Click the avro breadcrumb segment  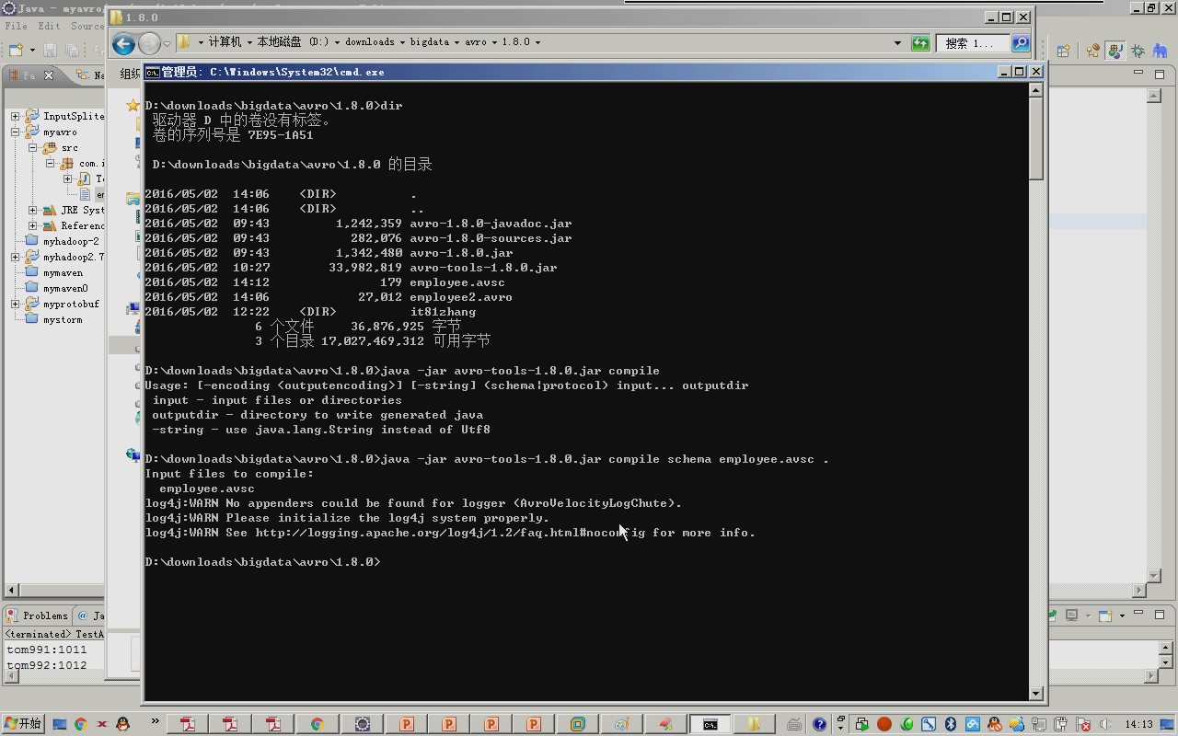tap(476, 42)
